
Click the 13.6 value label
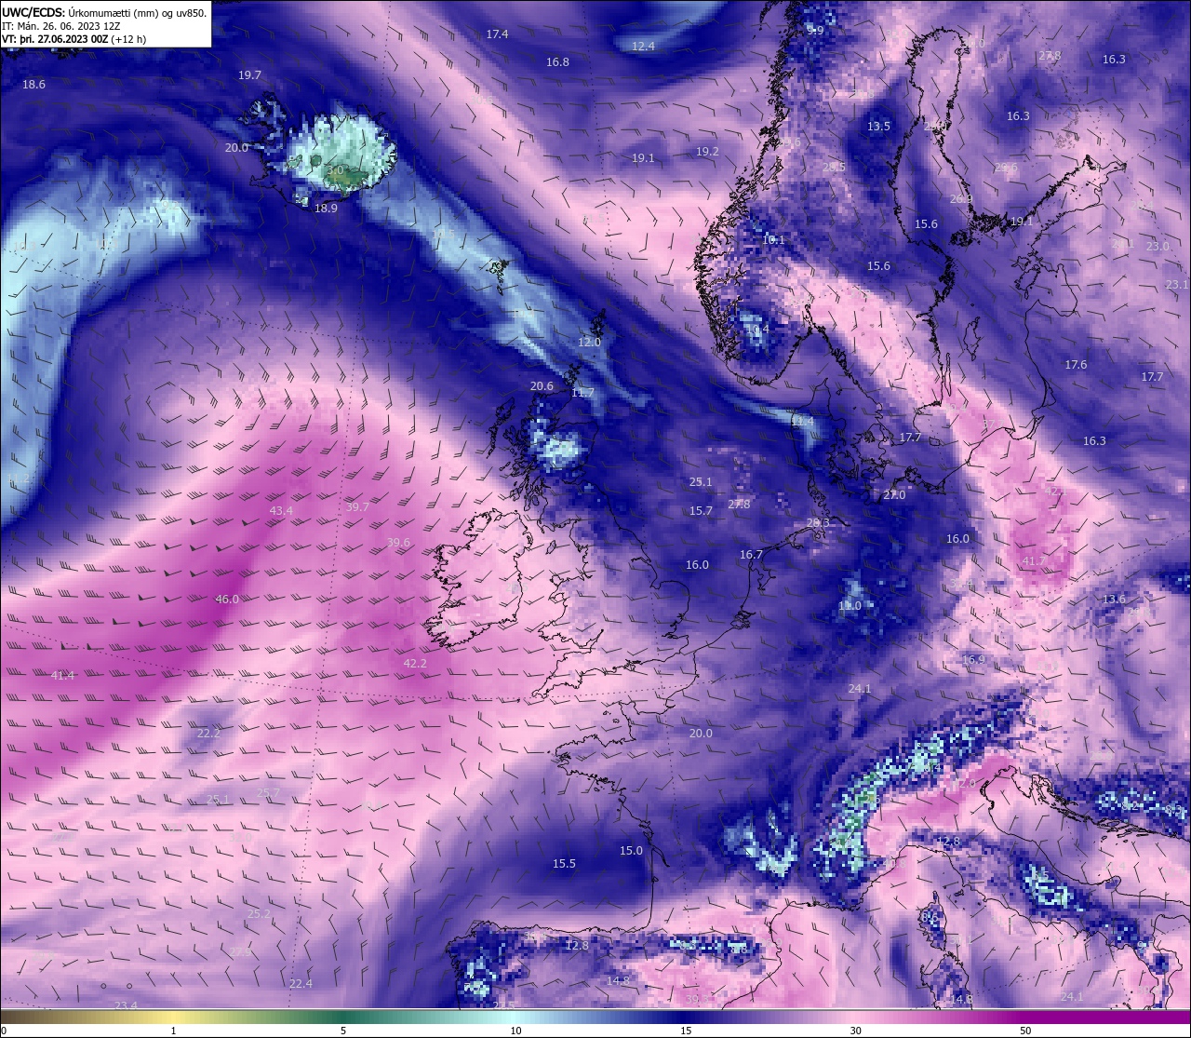(x=1114, y=600)
